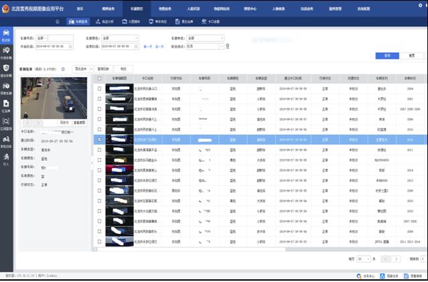Click the 重置 reset button
This screenshot has height=282, width=428.
411,56
